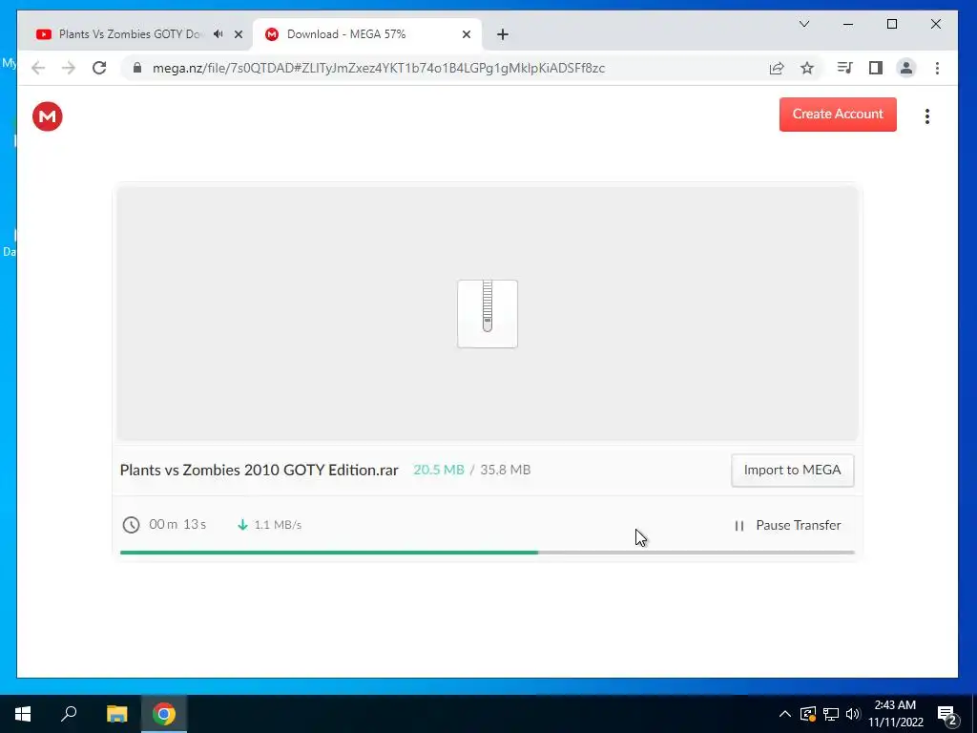Open the notification center icon
Screen dimensions: 977x733
[x=947, y=715]
